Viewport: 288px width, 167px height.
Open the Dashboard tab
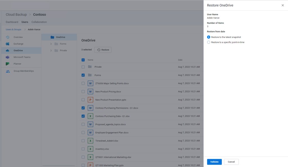pyautogui.click(x=12, y=22)
